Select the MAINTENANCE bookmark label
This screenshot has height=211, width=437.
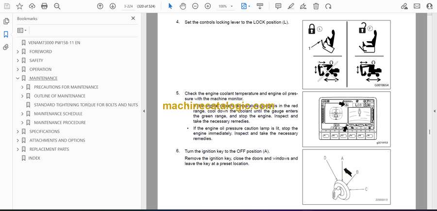pos(44,78)
